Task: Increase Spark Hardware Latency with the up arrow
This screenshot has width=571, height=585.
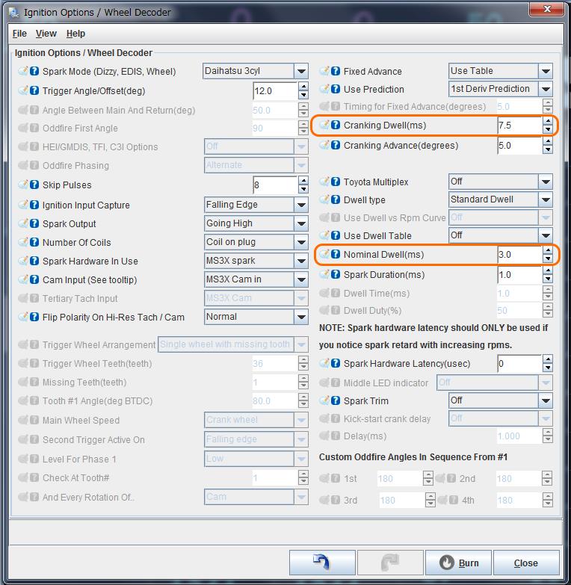Action: tap(548, 359)
